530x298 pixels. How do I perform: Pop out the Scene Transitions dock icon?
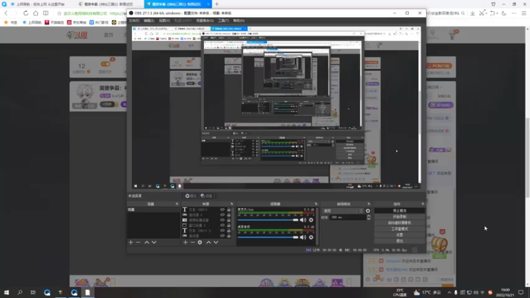[369, 204]
